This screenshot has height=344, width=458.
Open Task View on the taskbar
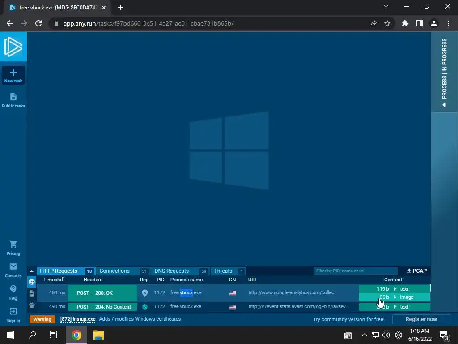coord(54,335)
